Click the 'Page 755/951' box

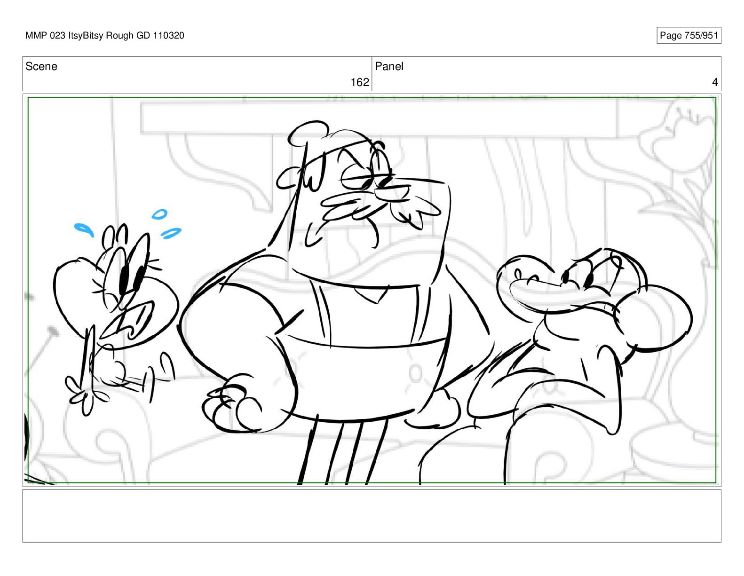[689, 35]
